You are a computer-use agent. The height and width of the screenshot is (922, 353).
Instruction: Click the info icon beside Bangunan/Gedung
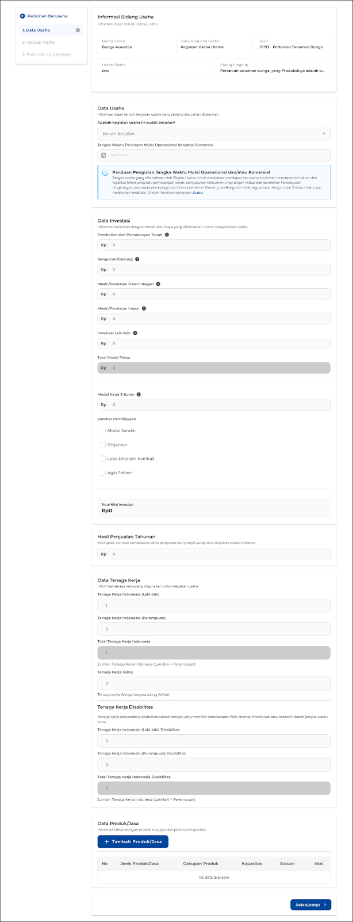point(137,259)
